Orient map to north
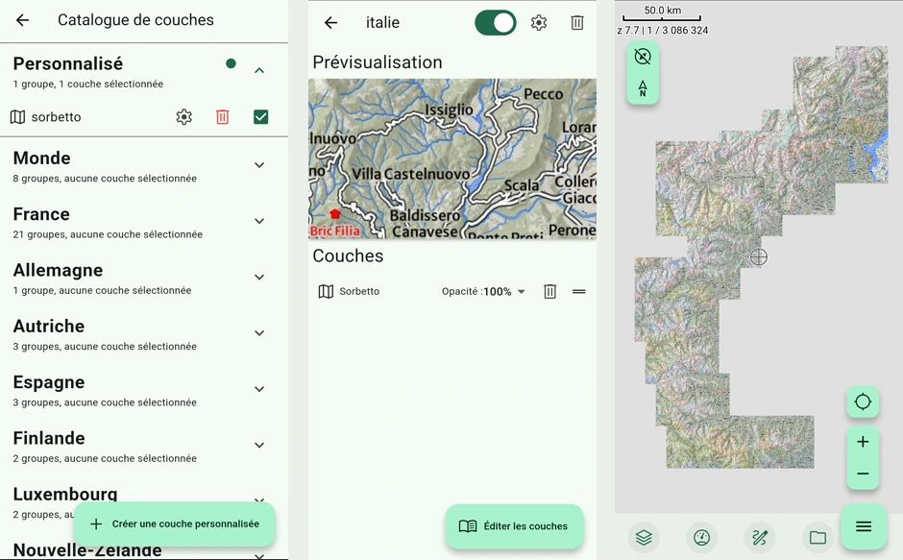Screen dimensions: 903x560 [x=643, y=88]
